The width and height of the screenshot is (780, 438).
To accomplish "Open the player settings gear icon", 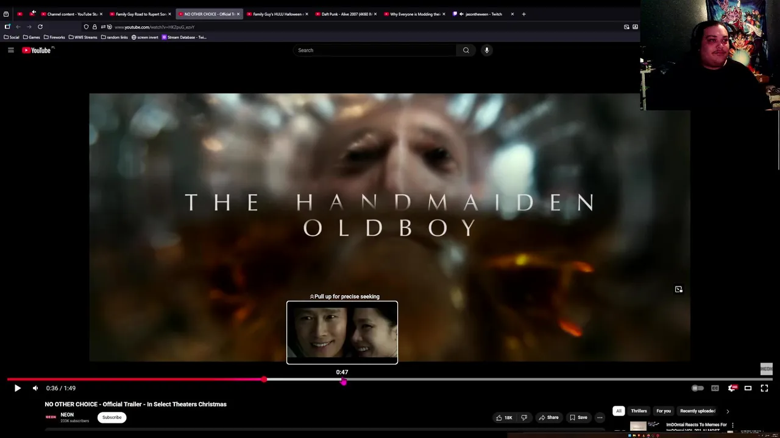I will (732, 388).
